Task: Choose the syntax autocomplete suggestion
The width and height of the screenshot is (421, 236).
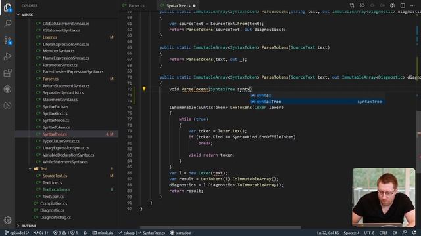Action: pyautogui.click(x=317, y=96)
